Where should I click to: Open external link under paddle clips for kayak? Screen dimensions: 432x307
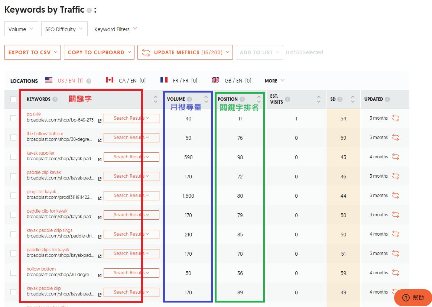100,256
